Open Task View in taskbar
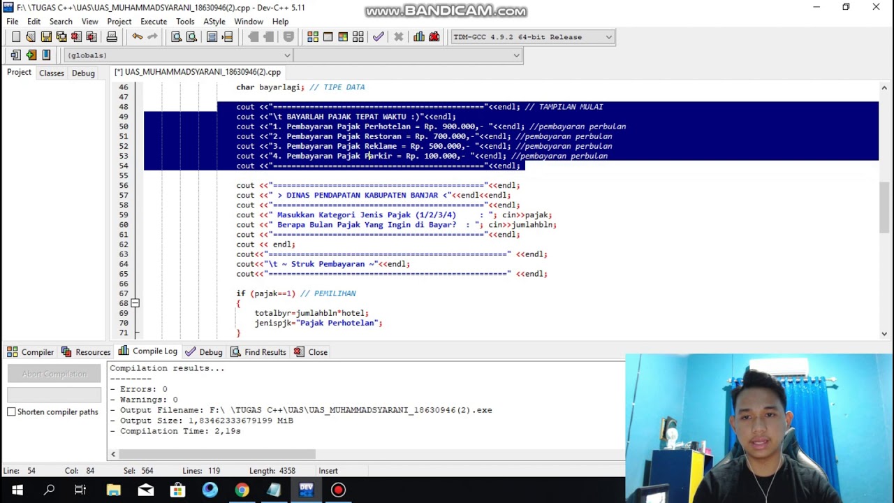The image size is (894, 503). [x=80, y=490]
